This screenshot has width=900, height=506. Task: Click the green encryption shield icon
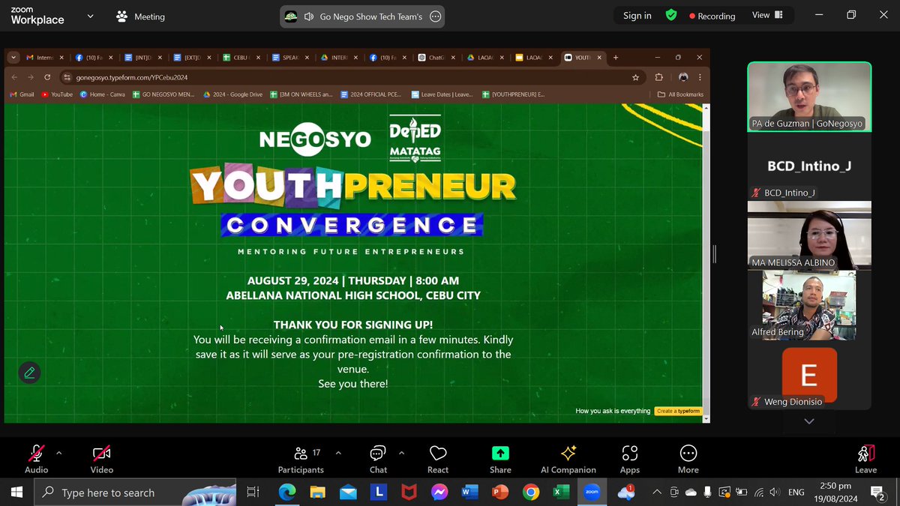tap(671, 15)
